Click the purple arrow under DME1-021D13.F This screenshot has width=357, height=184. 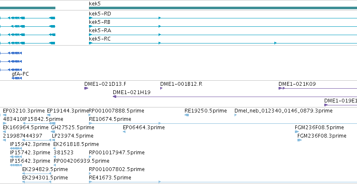86,88
